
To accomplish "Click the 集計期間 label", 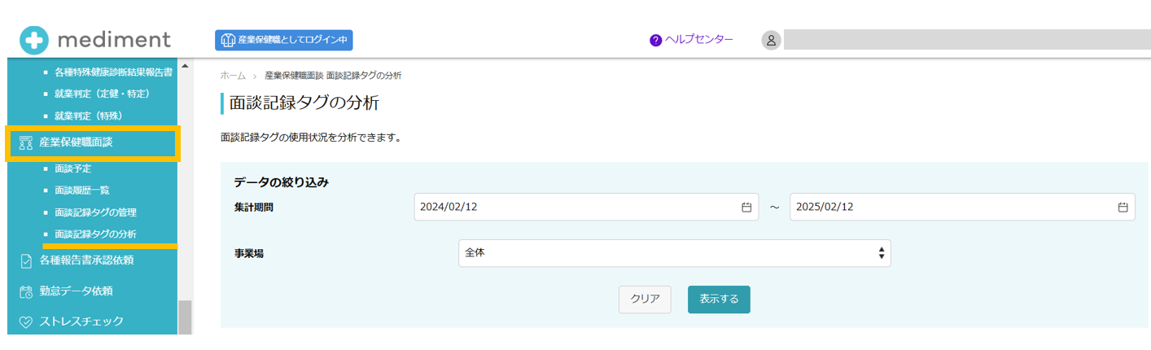I will tap(254, 207).
